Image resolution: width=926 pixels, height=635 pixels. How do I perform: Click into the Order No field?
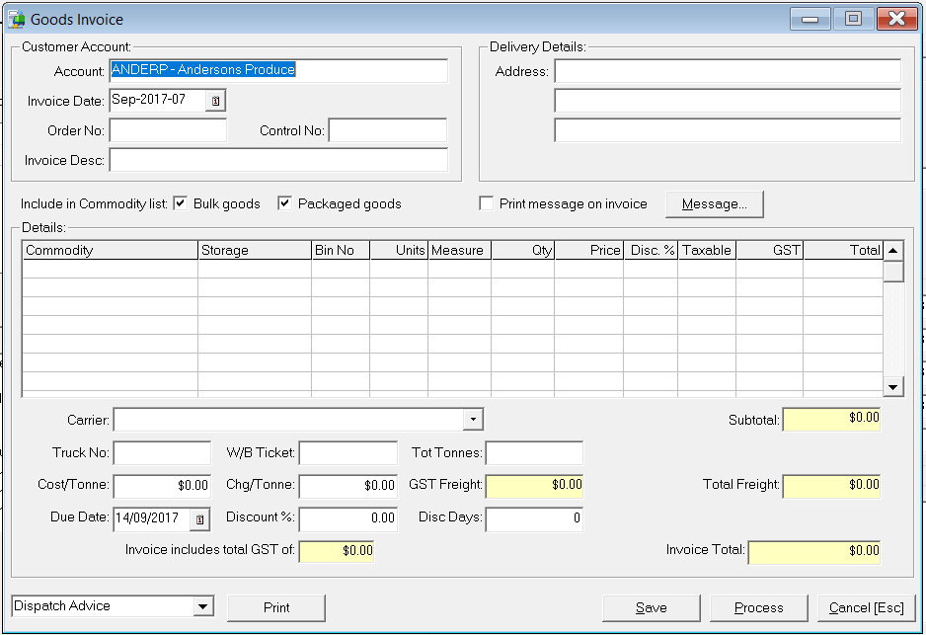(168, 130)
